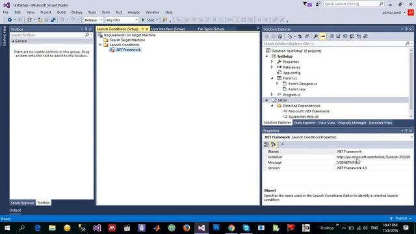Select the .NET Framework launch condition item

pyautogui.click(x=128, y=49)
